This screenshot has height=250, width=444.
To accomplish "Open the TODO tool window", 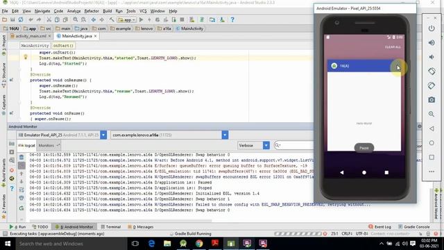I will pos(40,227).
